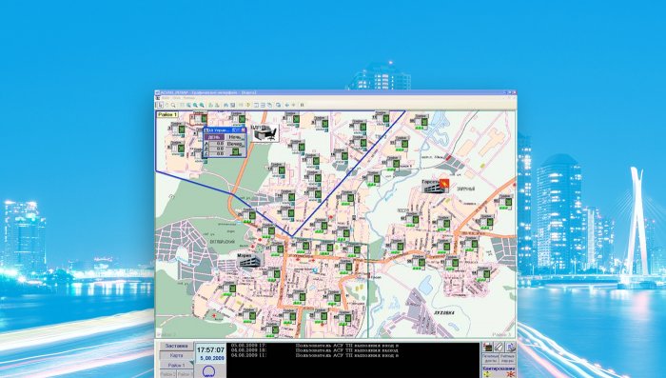Click the Мэрия building icon on map
Image resolution: width=666 pixels, height=378 pixels.
click(249, 260)
